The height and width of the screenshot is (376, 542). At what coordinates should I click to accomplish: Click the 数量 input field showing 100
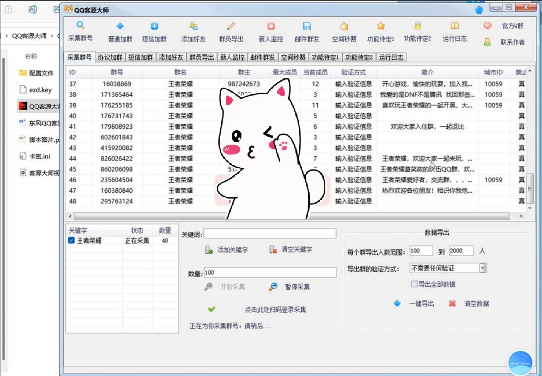(270, 272)
